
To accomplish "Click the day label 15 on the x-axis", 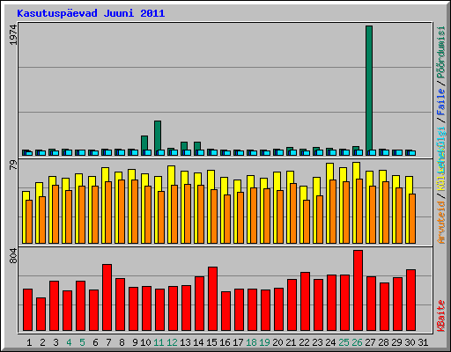I will coord(211,342).
